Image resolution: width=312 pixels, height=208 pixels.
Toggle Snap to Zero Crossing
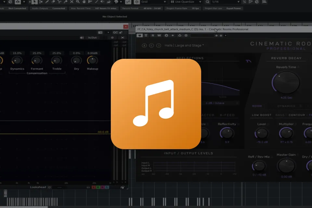(128, 2)
